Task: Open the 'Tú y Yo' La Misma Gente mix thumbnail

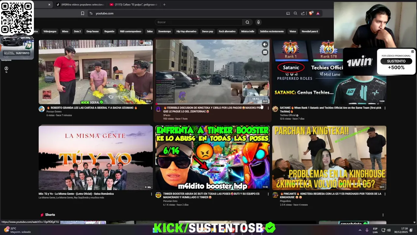Action: (96, 158)
